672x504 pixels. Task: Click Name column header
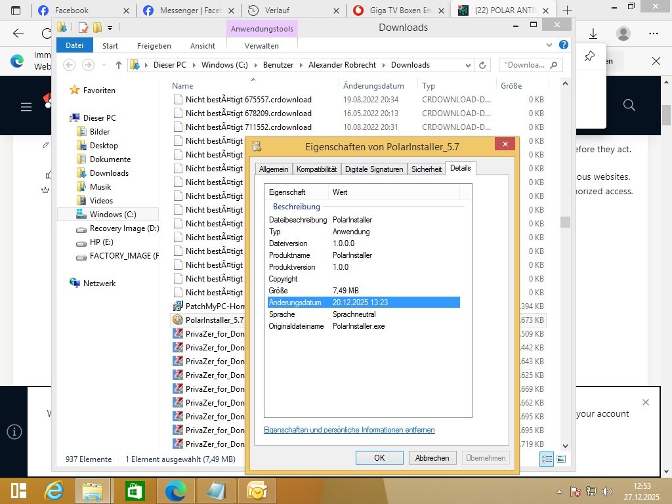click(x=182, y=86)
